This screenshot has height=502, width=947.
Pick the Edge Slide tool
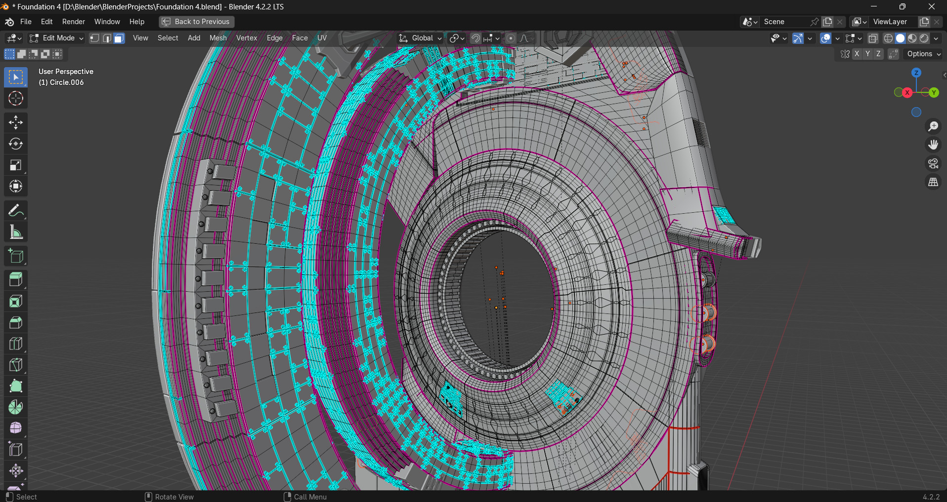(x=16, y=450)
